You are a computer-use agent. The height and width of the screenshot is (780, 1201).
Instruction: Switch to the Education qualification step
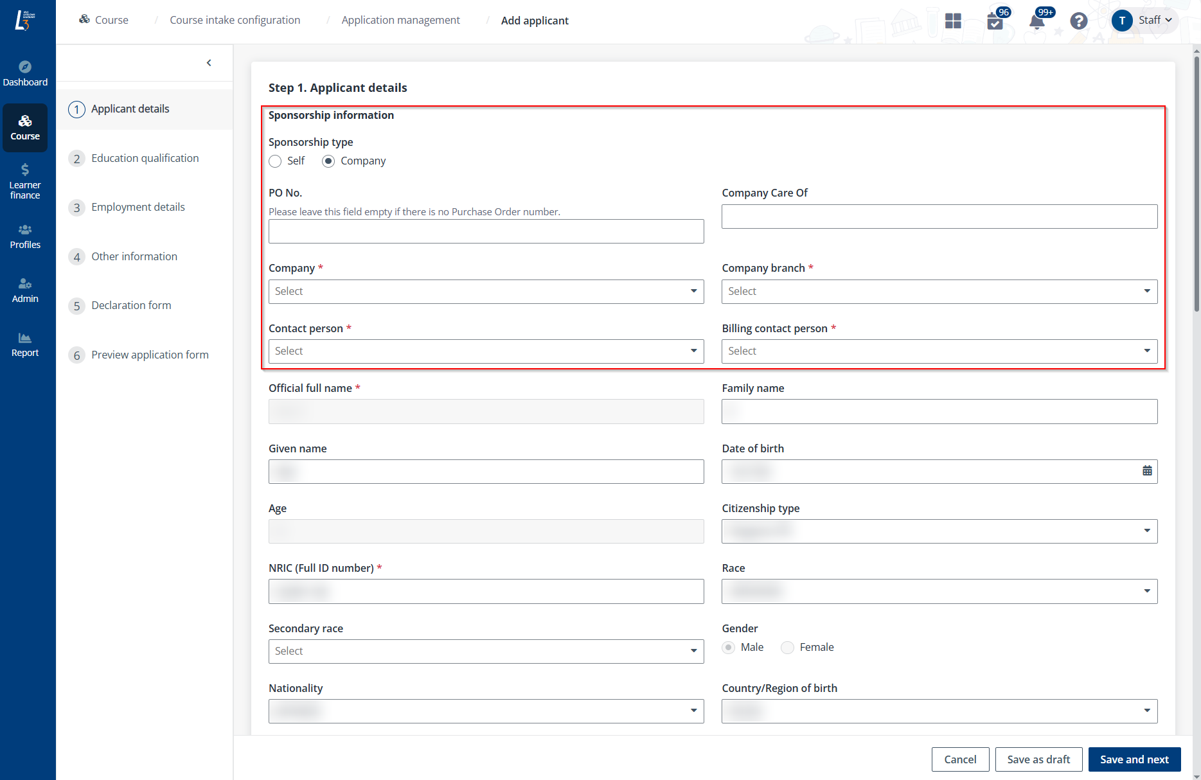tap(144, 158)
